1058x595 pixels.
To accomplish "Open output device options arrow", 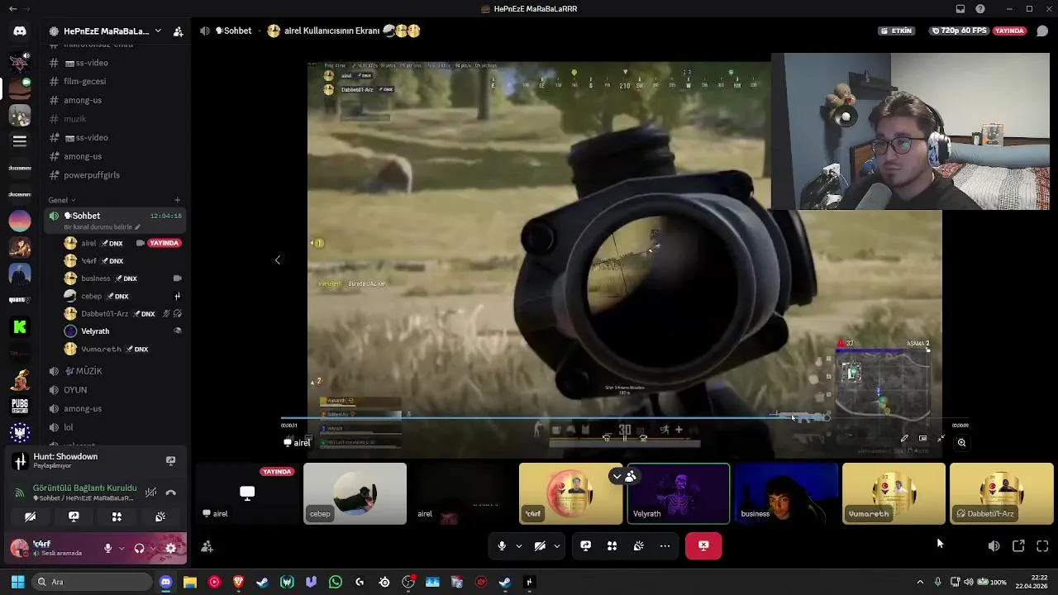I will click(x=153, y=548).
